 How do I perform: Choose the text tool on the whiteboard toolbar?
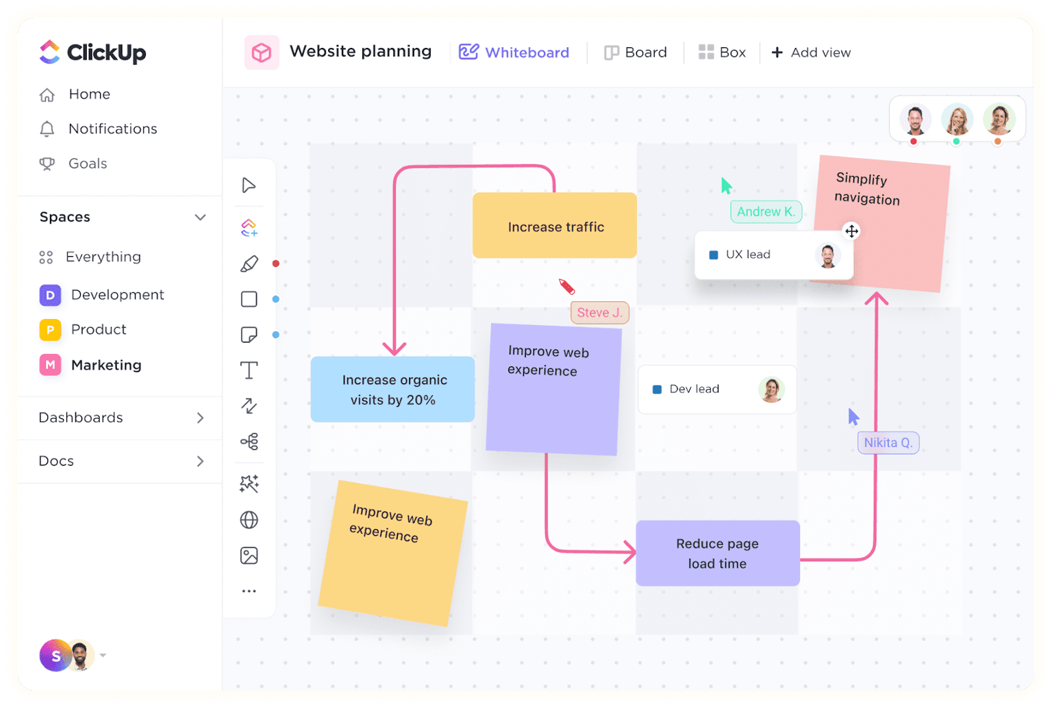(249, 370)
